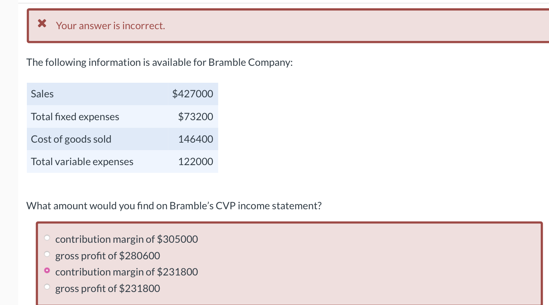
Task: Click the CVP income statement question text
Action: 174,205
